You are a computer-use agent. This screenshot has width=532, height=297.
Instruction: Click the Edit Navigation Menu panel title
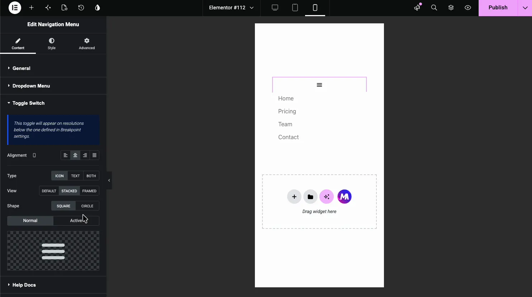point(53,24)
